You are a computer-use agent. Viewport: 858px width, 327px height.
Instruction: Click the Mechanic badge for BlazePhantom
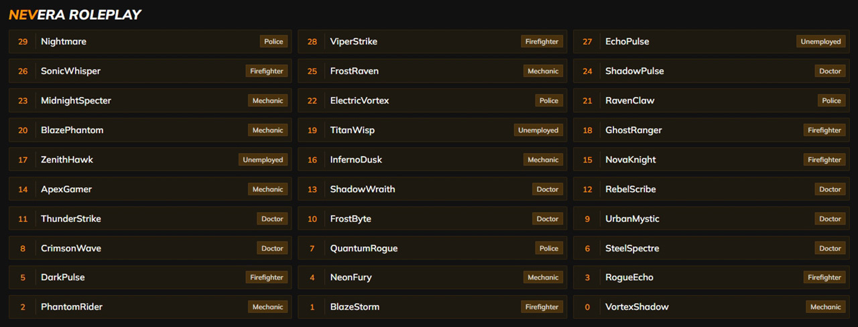coord(267,130)
